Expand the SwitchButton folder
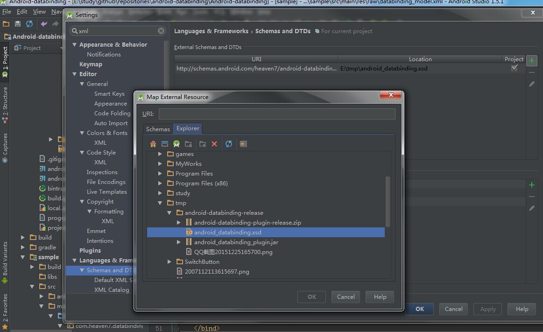Image resolution: width=543 pixels, height=332 pixels. click(x=169, y=261)
